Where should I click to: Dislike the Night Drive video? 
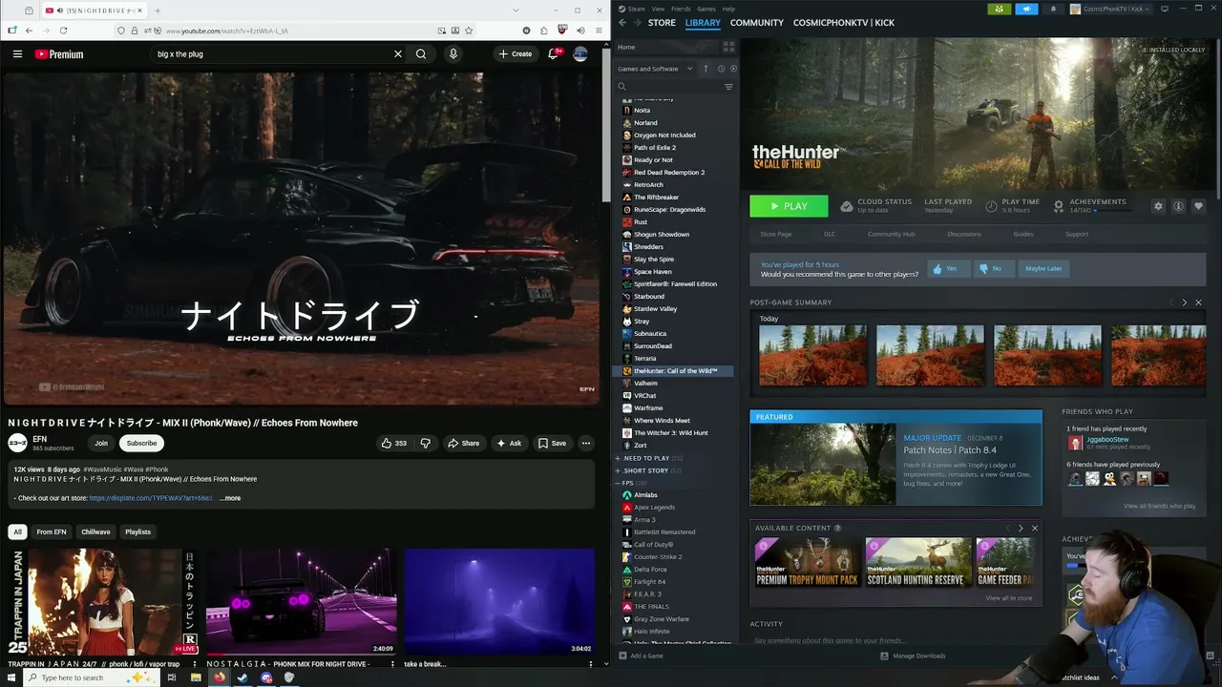pos(426,443)
